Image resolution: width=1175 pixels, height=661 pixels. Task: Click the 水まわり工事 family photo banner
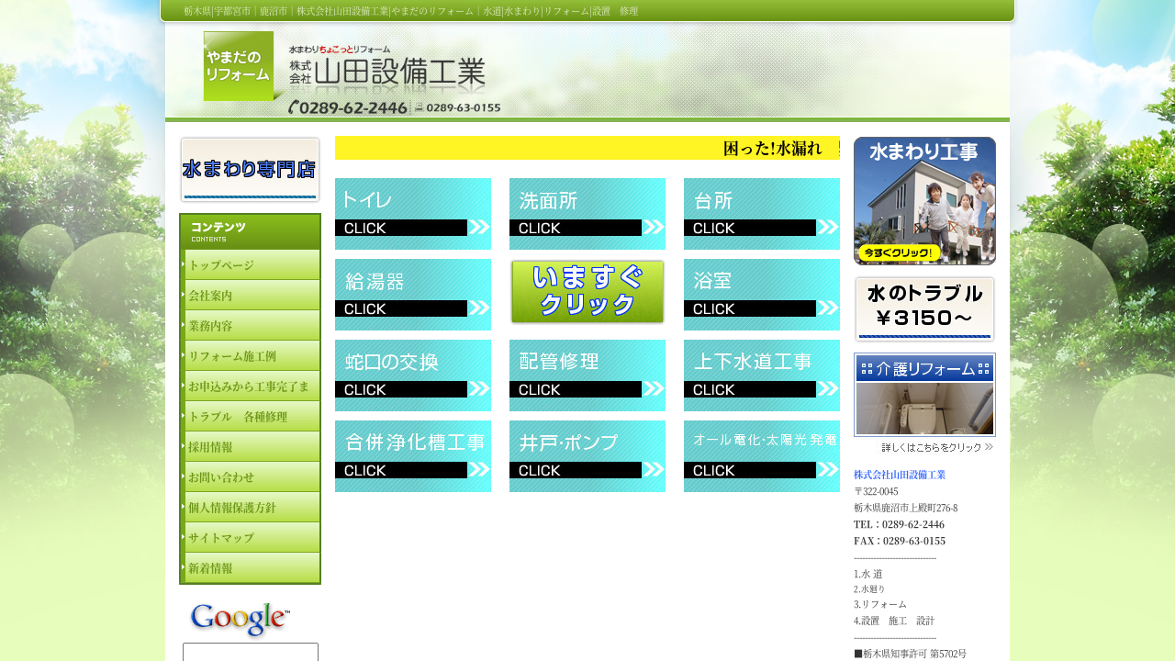coord(924,201)
